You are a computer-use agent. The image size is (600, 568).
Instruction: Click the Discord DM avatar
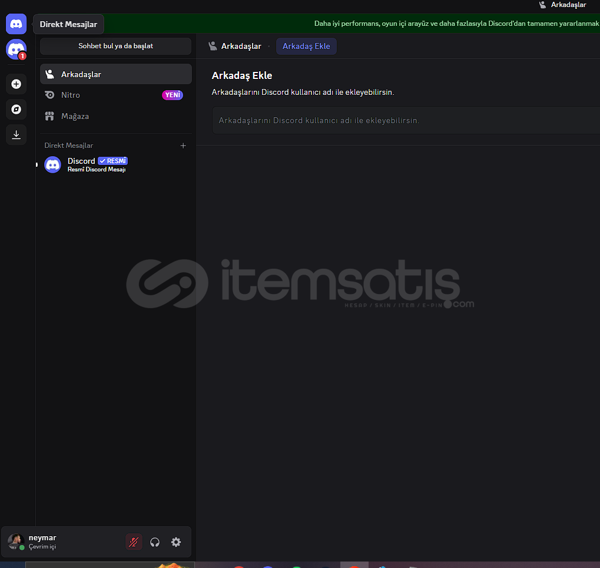[x=52, y=165]
